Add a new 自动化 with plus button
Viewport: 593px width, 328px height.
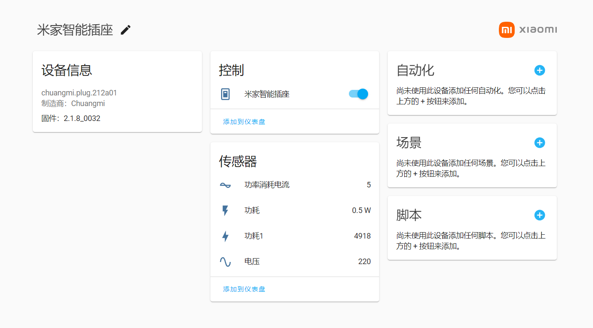539,70
